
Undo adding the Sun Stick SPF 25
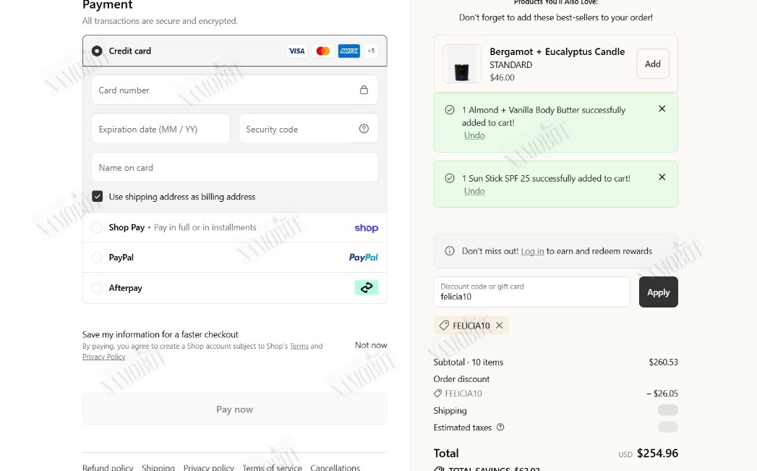(x=474, y=191)
